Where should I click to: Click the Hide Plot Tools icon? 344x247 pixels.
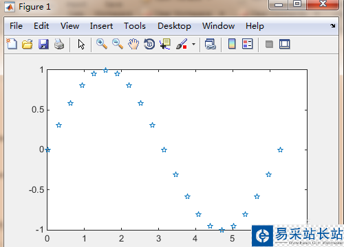point(269,44)
